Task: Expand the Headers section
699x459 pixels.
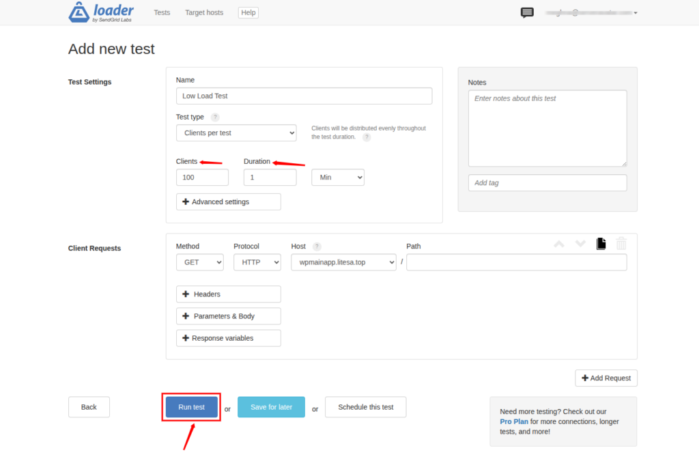Action: 228,294
